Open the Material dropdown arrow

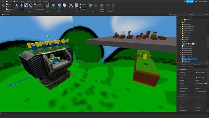pyautogui.click(x=71, y=10)
